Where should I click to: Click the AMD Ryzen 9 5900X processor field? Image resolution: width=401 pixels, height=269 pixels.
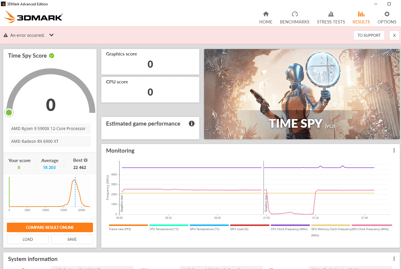point(50,129)
